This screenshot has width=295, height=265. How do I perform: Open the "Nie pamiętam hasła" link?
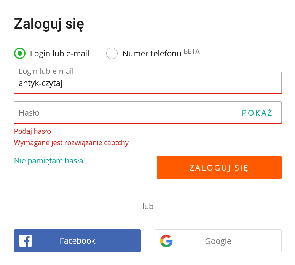coord(48,161)
